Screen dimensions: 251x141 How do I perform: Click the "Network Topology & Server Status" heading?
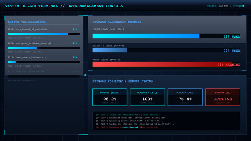pyautogui.click(x=123, y=81)
